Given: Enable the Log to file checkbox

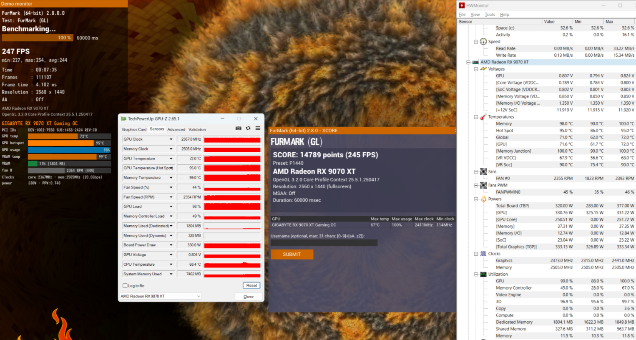Looking at the screenshot, I should coord(125,286).
